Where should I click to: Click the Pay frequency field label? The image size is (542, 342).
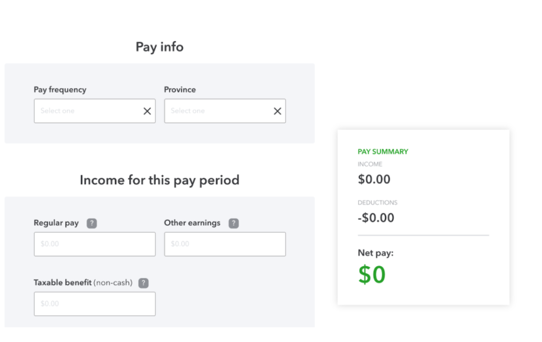pos(60,89)
